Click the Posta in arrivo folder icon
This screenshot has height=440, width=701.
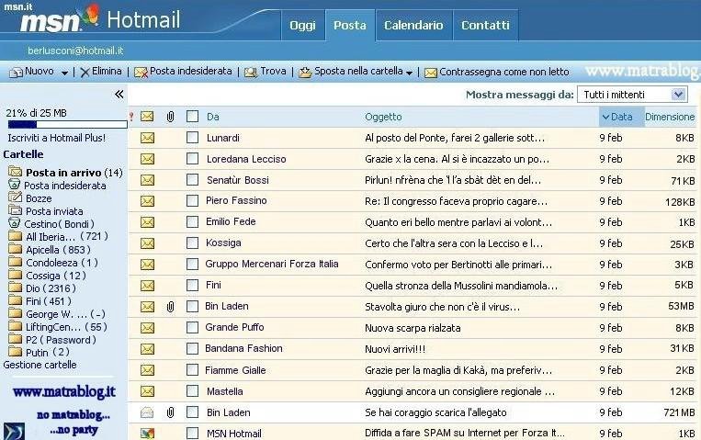[16, 172]
